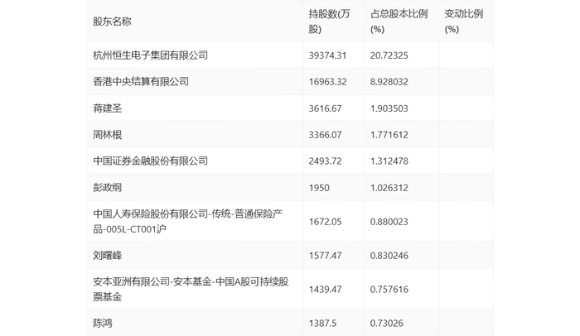Select the value 3616.67
Image resolution: width=580 pixels, height=336 pixels.
(325, 108)
